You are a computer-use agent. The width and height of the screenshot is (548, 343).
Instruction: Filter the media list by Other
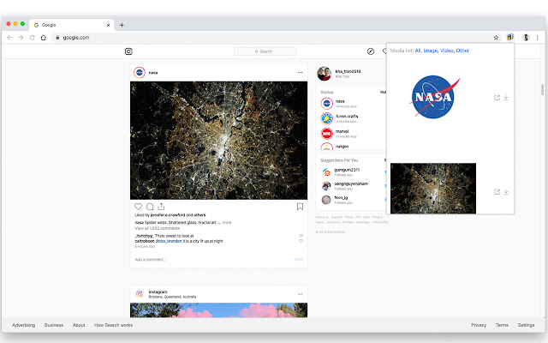click(462, 51)
